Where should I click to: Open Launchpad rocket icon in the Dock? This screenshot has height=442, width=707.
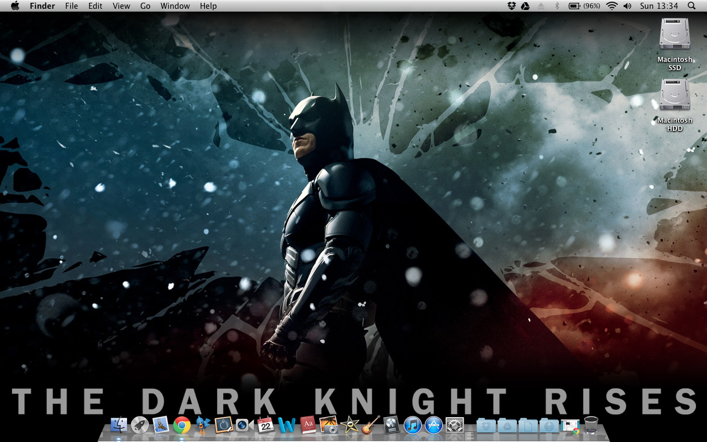point(140,425)
